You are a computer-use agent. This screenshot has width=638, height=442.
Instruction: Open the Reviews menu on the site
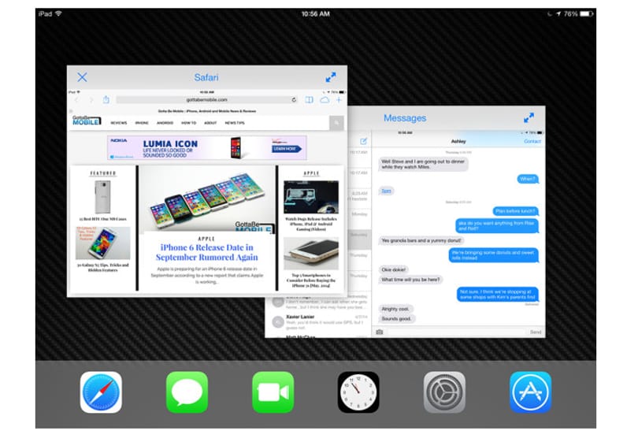119,123
